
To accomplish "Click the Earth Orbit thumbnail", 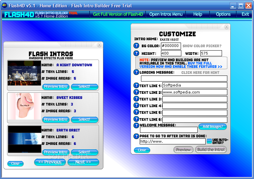I will [x=25, y=139].
